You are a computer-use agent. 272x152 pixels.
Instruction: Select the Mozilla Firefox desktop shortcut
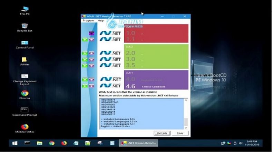(x=25, y=129)
